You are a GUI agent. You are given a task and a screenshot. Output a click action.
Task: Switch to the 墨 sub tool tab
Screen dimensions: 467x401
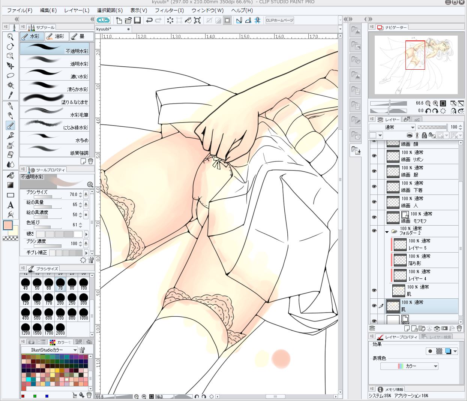pos(81,36)
